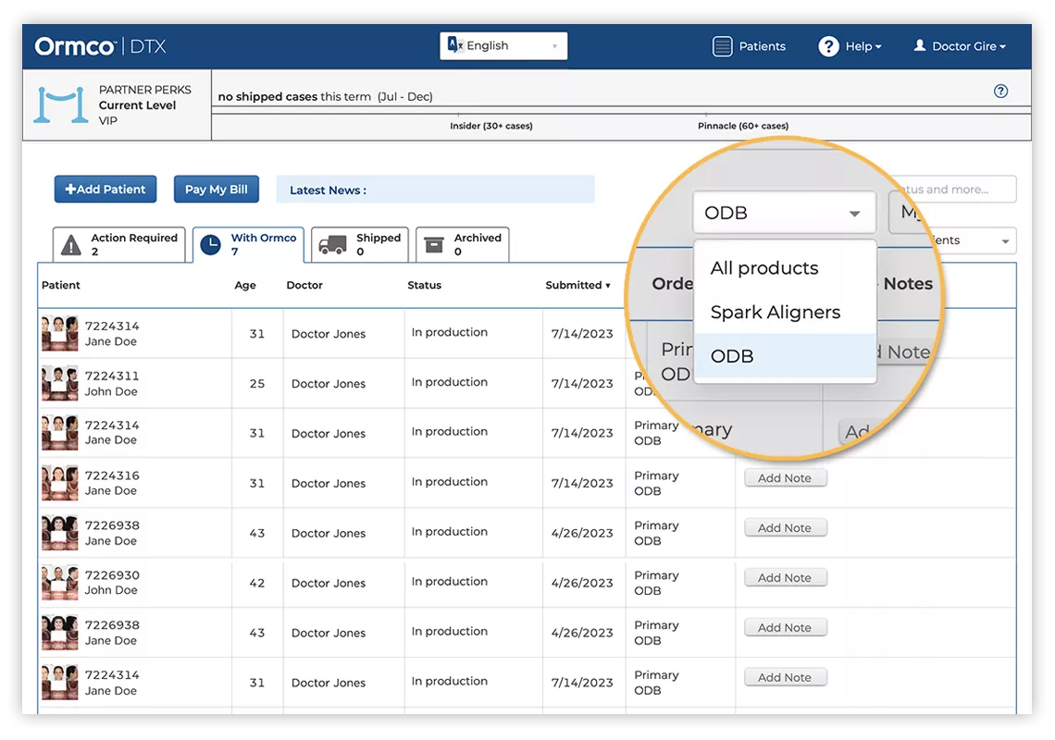Viewport: 1055px width, 740px height.
Task: Click the Partner Perks logo icon
Action: pos(60,105)
